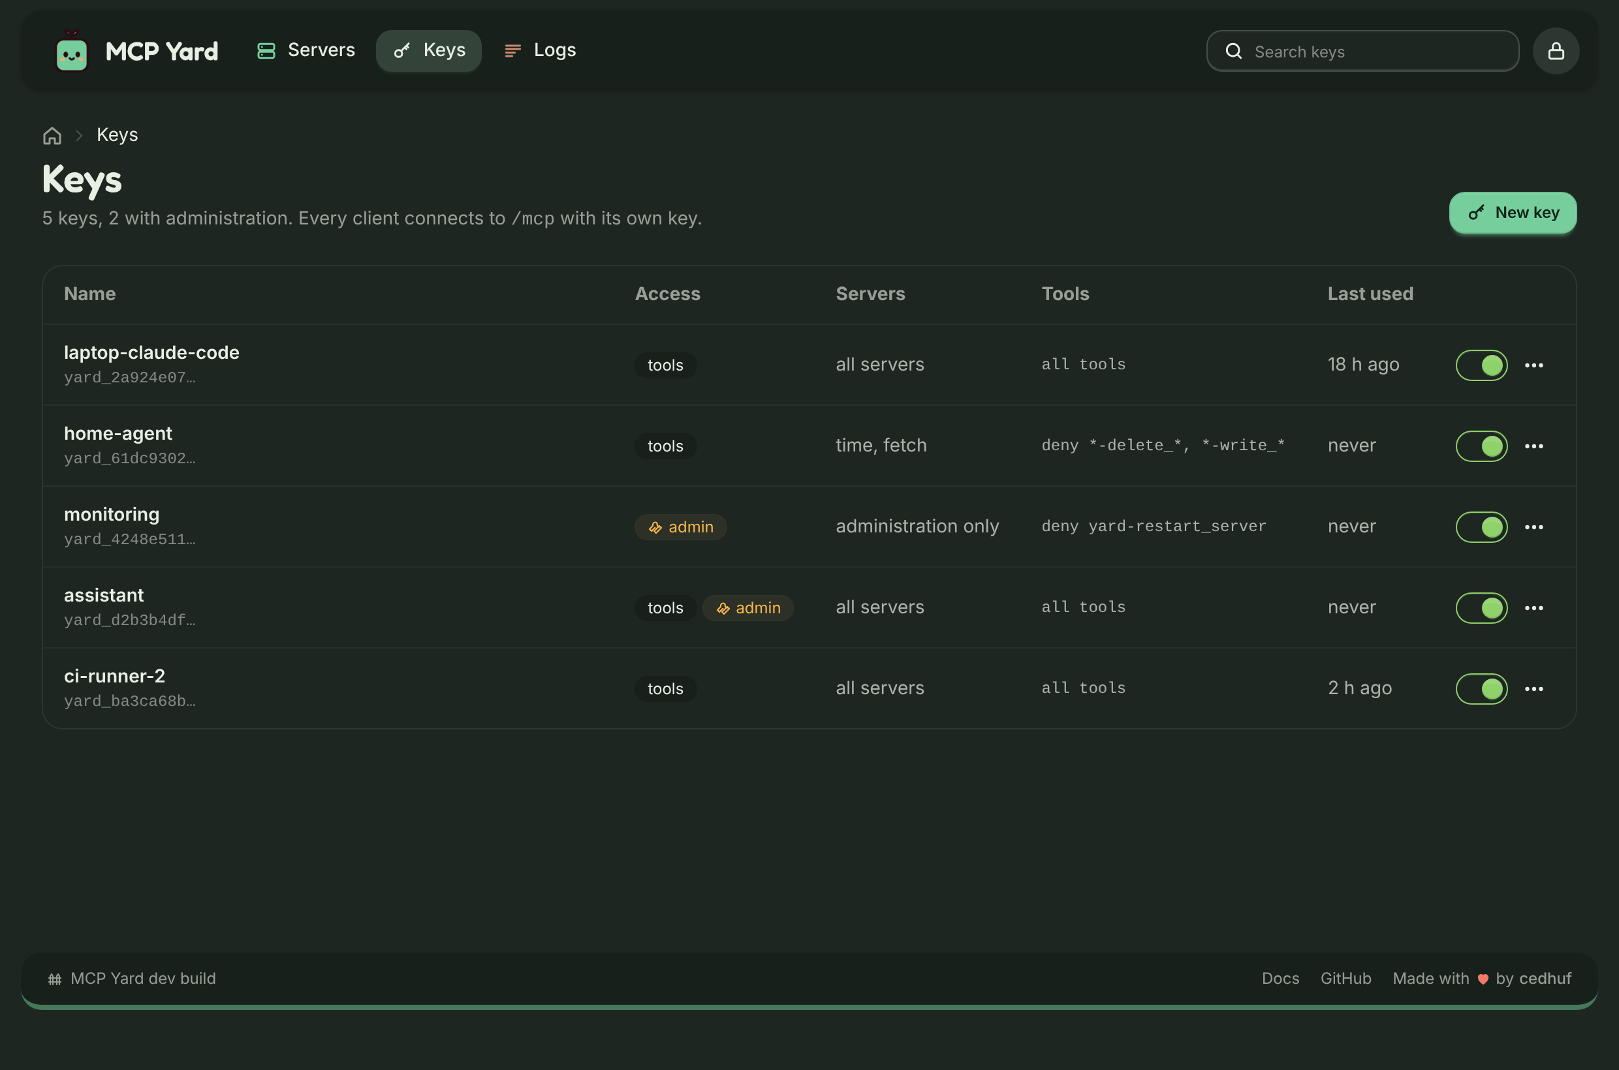Go to the Servers tab
Image resolution: width=1619 pixels, height=1070 pixels.
click(x=306, y=50)
